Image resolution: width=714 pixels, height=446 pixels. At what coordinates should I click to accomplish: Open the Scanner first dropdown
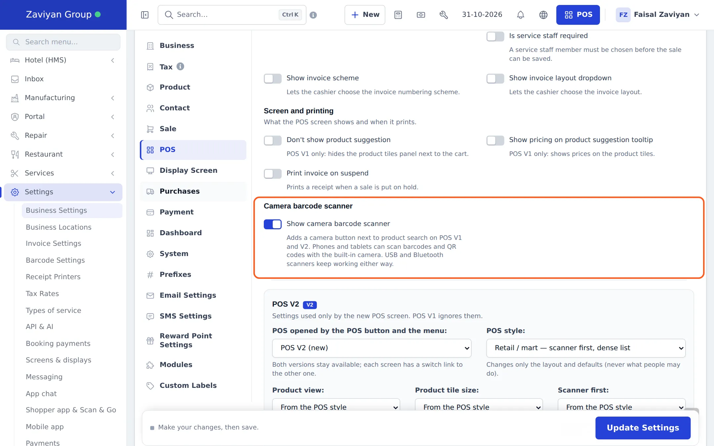tap(621, 405)
